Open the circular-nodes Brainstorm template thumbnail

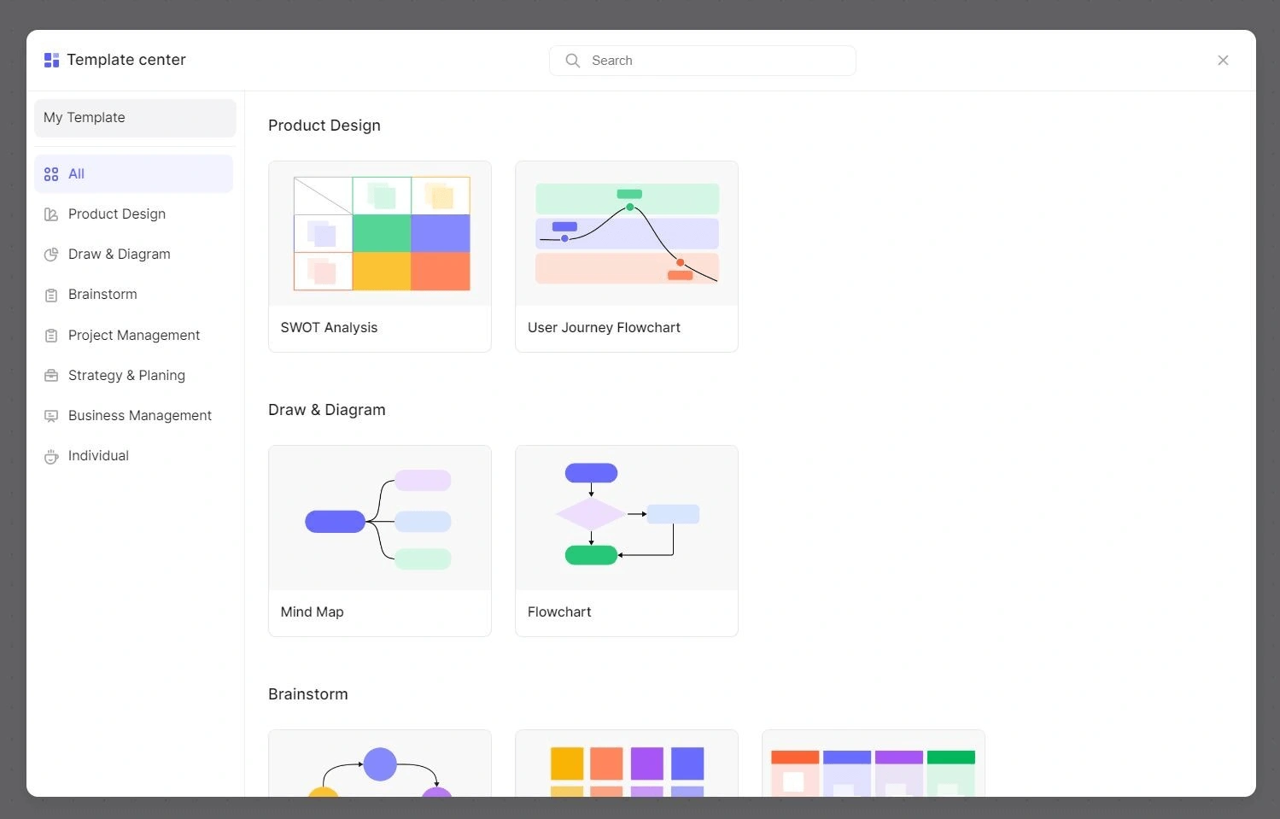pyautogui.click(x=380, y=763)
